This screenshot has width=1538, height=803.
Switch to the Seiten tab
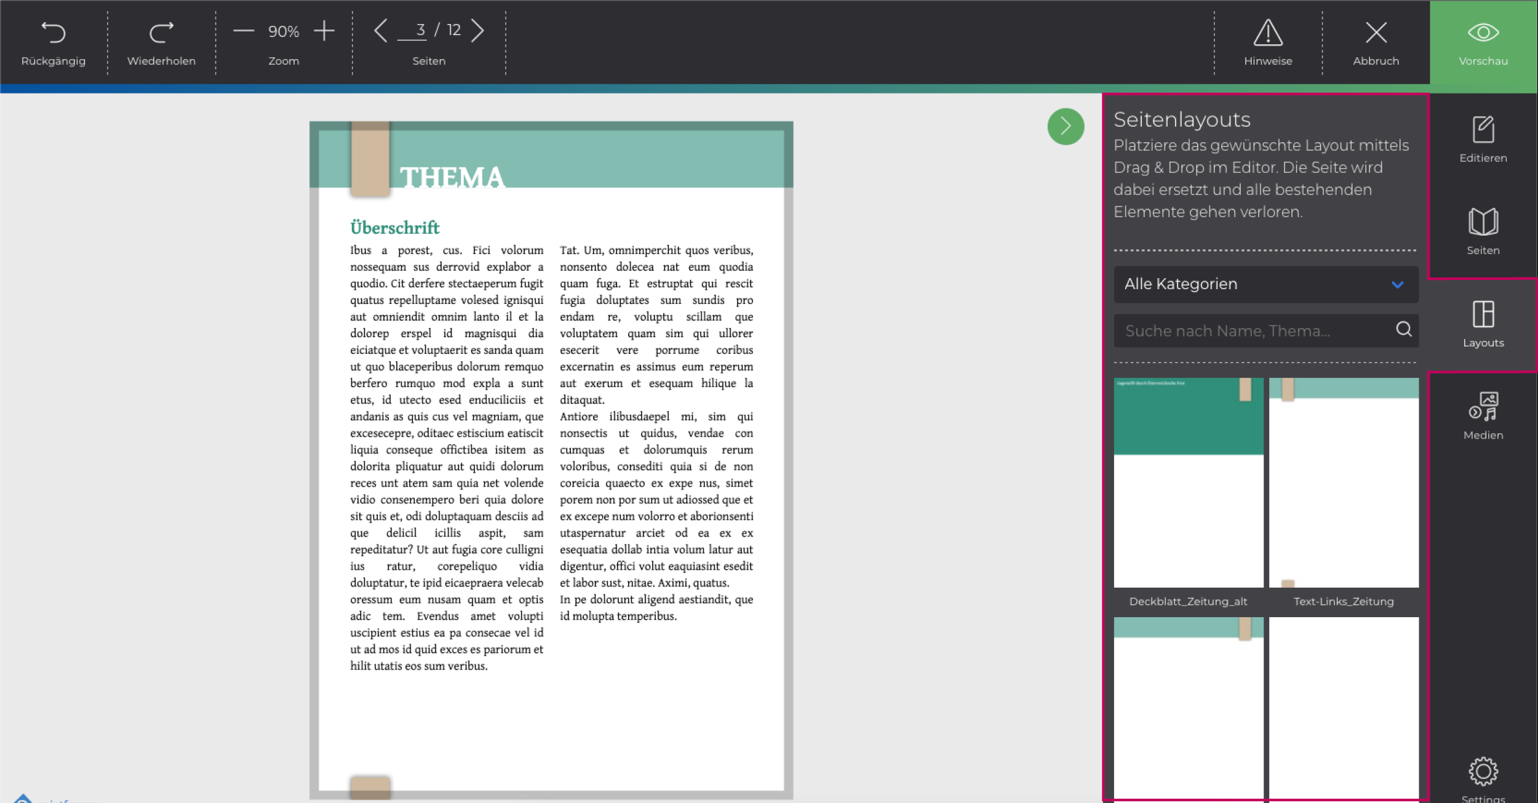(1483, 222)
